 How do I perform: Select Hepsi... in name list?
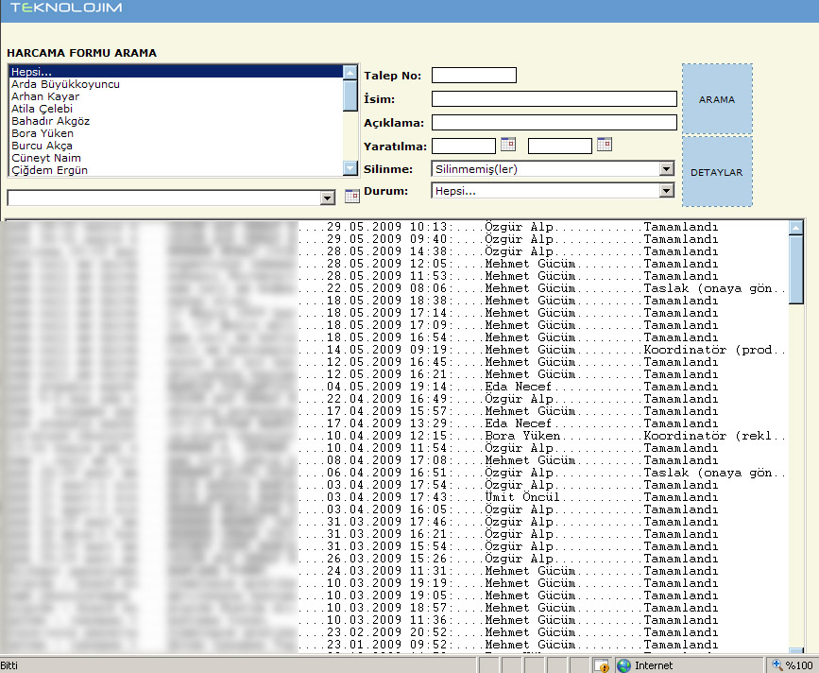tap(176, 72)
